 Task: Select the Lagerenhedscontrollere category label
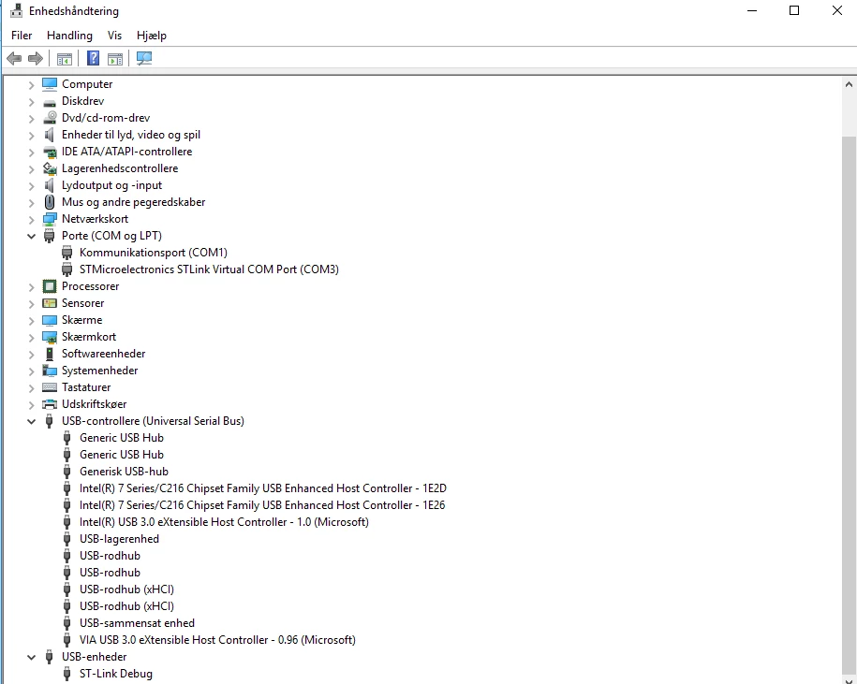click(x=120, y=168)
